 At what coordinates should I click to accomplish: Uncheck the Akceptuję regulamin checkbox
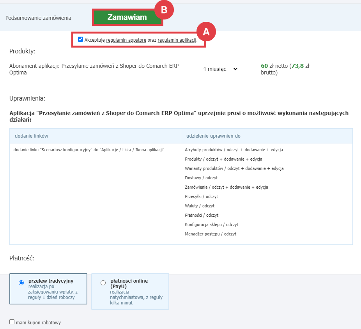(80, 39)
